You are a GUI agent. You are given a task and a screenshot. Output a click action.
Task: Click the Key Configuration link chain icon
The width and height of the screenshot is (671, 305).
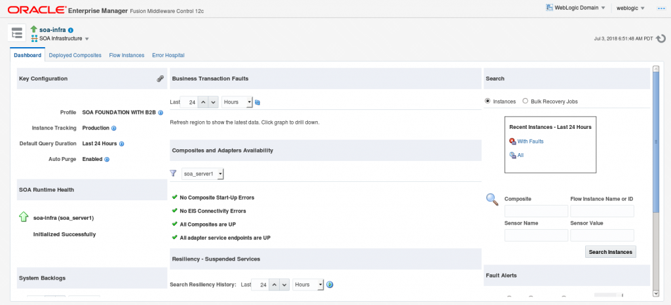[x=160, y=79]
